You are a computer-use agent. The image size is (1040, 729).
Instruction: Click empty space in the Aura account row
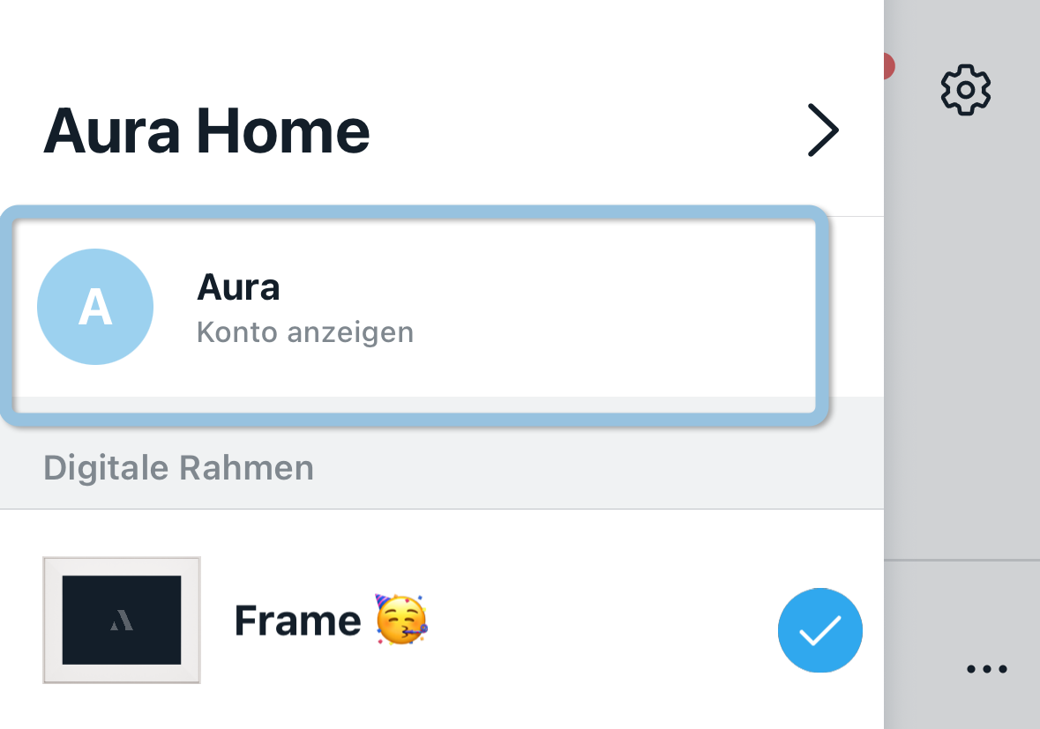tap(617, 309)
